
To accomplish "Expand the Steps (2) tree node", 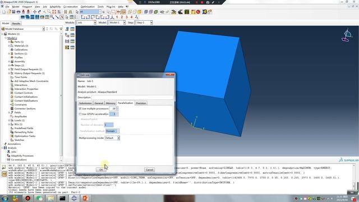I will [9, 65].
